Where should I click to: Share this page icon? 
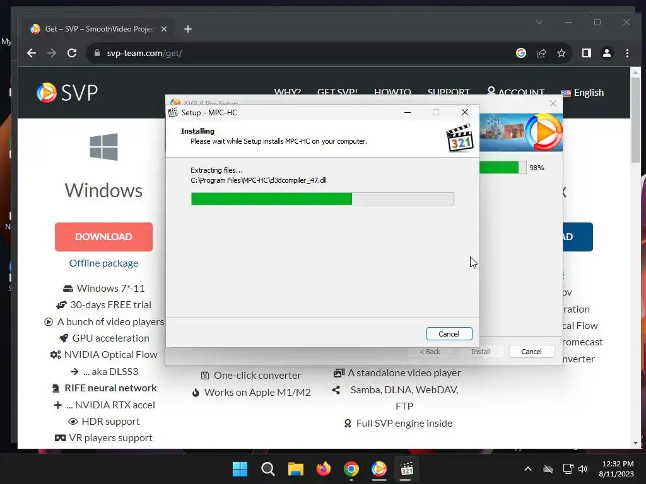pyautogui.click(x=541, y=53)
